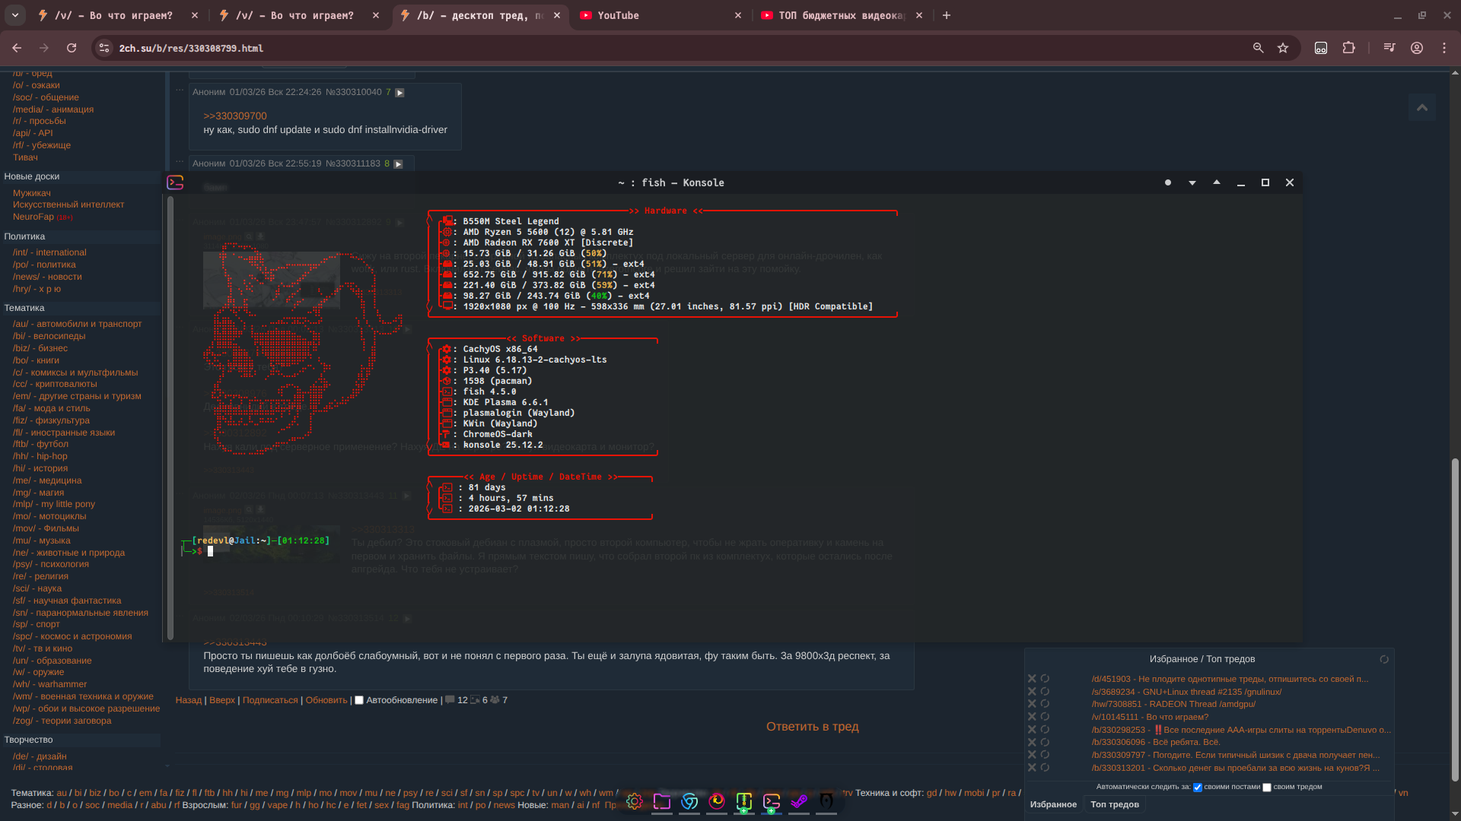This screenshot has width=1461, height=821.
Task: Expand media on post №330310040
Action: 399,93
